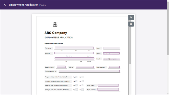The width and height of the screenshot is (169, 95).
Task: Zoom in on the document preview
Action: [131, 18]
